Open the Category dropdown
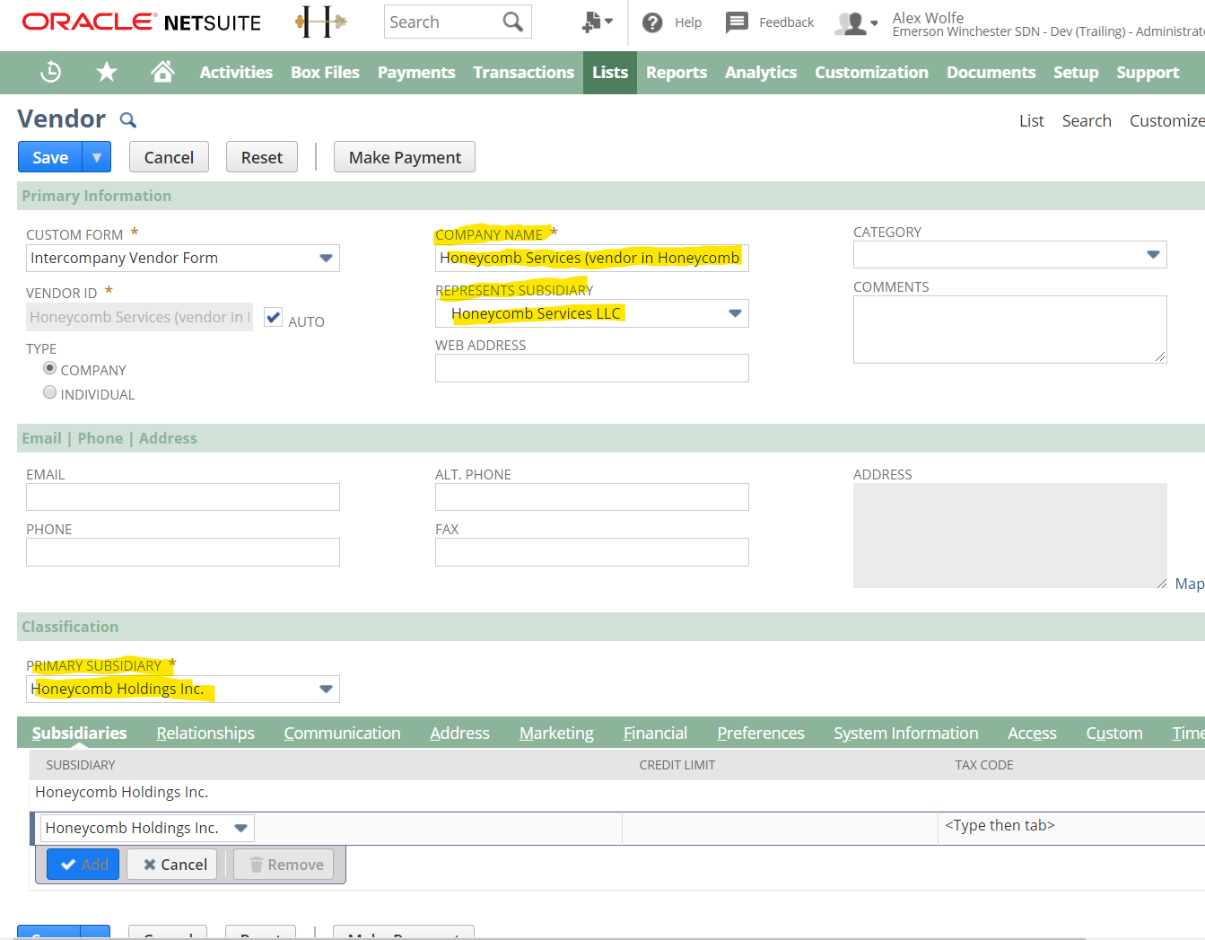The height and width of the screenshot is (940, 1205). point(1153,255)
